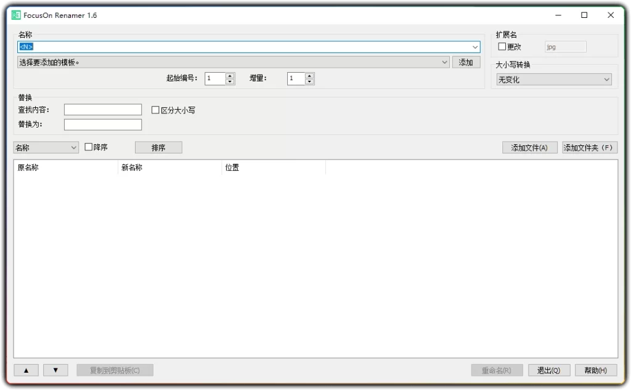Increase the 起始编号 value with its up stepper
This screenshot has width=631, height=390.
[x=230, y=75]
